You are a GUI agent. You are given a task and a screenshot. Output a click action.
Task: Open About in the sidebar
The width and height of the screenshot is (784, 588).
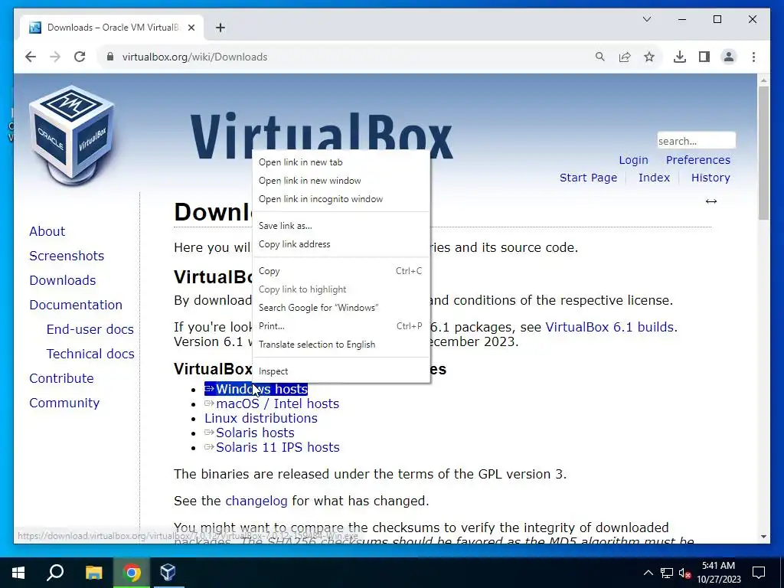tap(47, 231)
